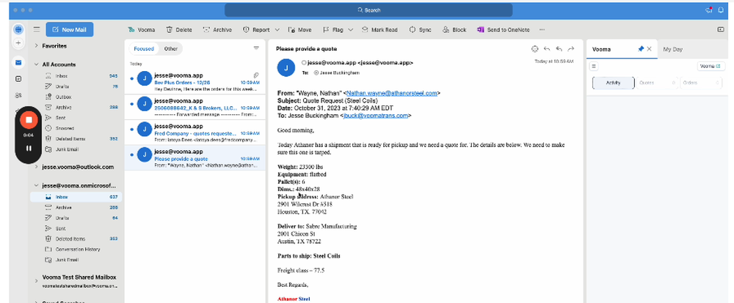The width and height of the screenshot is (734, 303).
Task: Close the Vooma panel tab
Action: tap(650, 48)
